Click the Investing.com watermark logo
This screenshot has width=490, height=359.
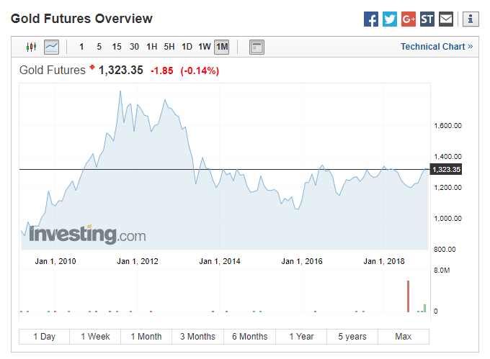pos(86,235)
